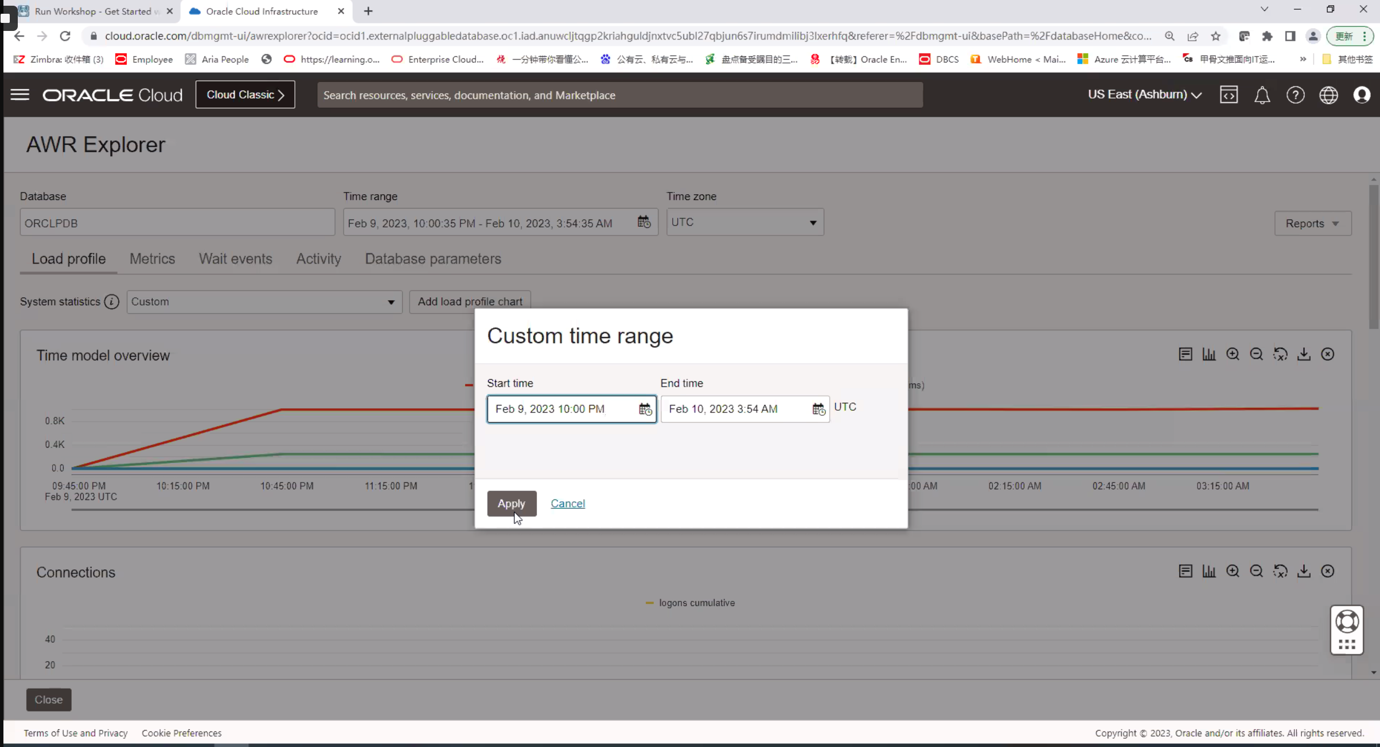This screenshot has width=1380, height=747.
Task: Open Cookie Preferences link
Action: [181, 733]
